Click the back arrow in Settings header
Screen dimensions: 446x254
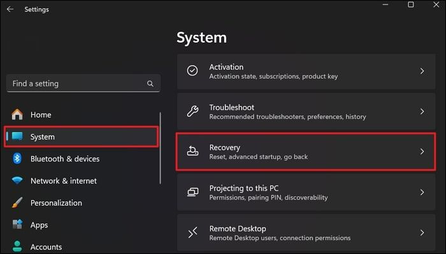coord(10,10)
